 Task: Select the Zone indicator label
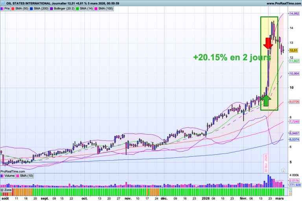pos(7,190)
